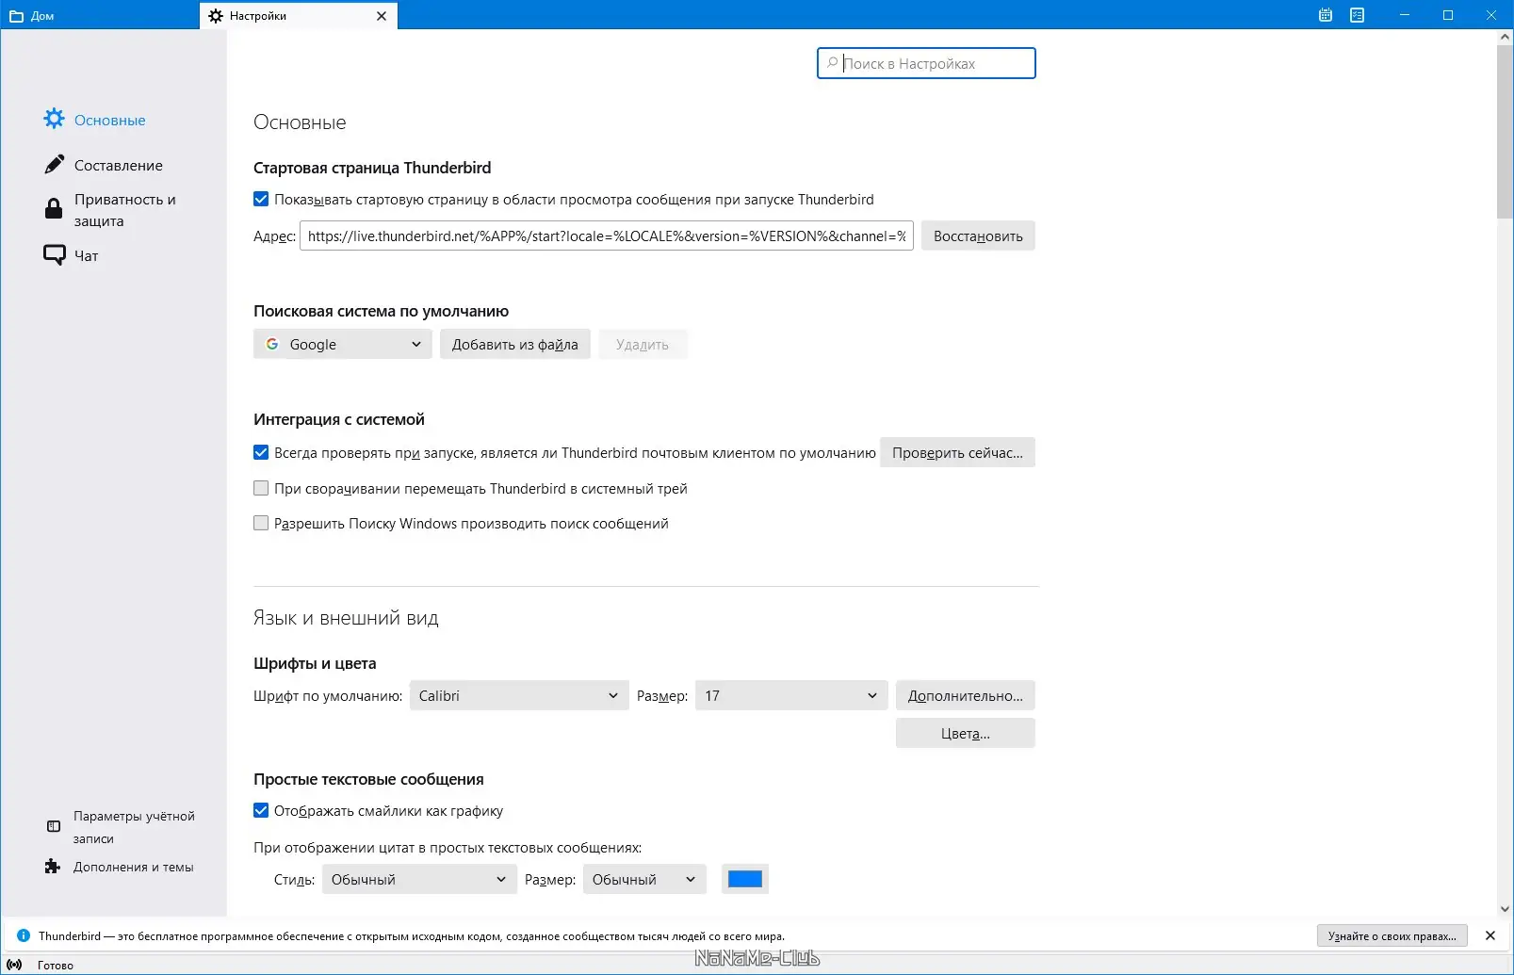Open the Calibri default font dropdown
This screenshot has height=975, width=1514.
519,695
